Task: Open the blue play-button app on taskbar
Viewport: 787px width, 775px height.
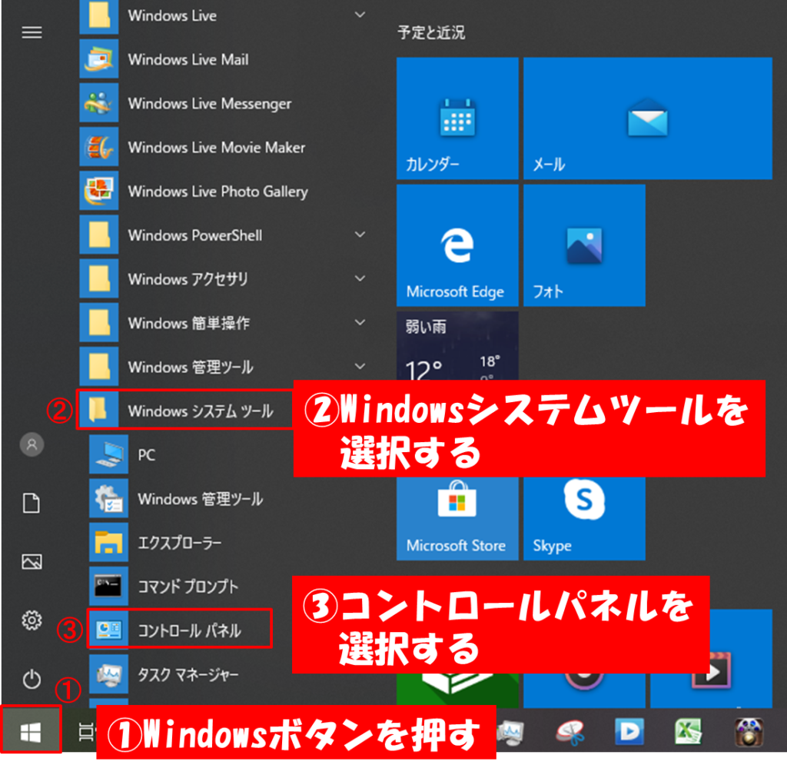Action: pyautogui.click(x=629, y=731)
